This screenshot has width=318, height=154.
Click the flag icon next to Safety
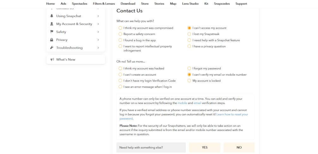click(x=52, y=32)
